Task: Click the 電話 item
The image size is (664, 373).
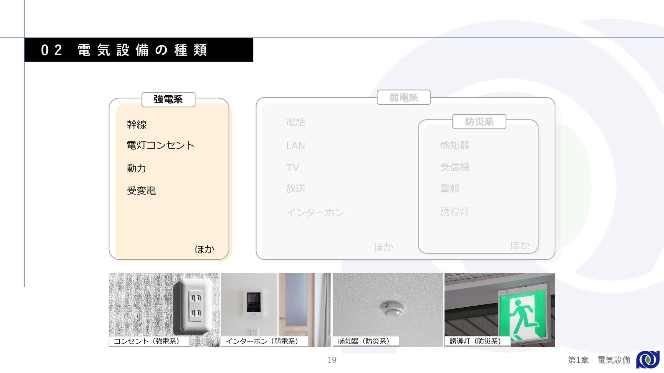Action: pyautogui.click(x=295, y=122)
